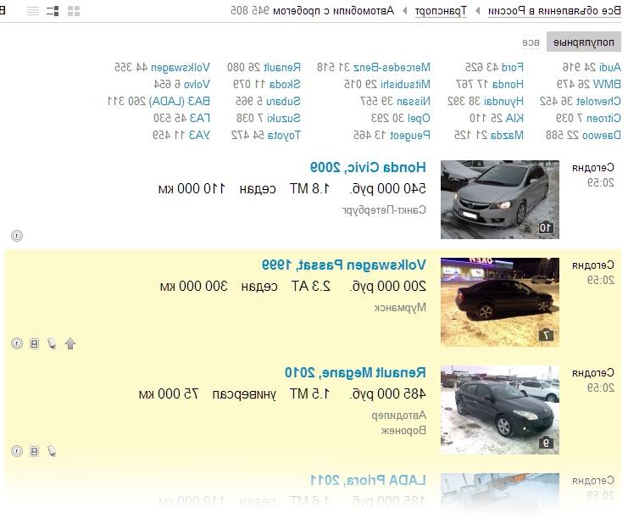Filter by Audi brand link
The height and width of the screenshot is (530, 628).
[x=609, y=67]
